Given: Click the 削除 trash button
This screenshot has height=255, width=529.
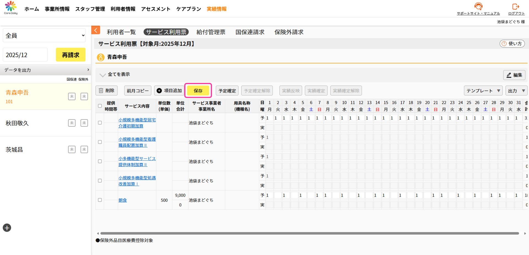Looking at the screenshot, I should point(107,91).
